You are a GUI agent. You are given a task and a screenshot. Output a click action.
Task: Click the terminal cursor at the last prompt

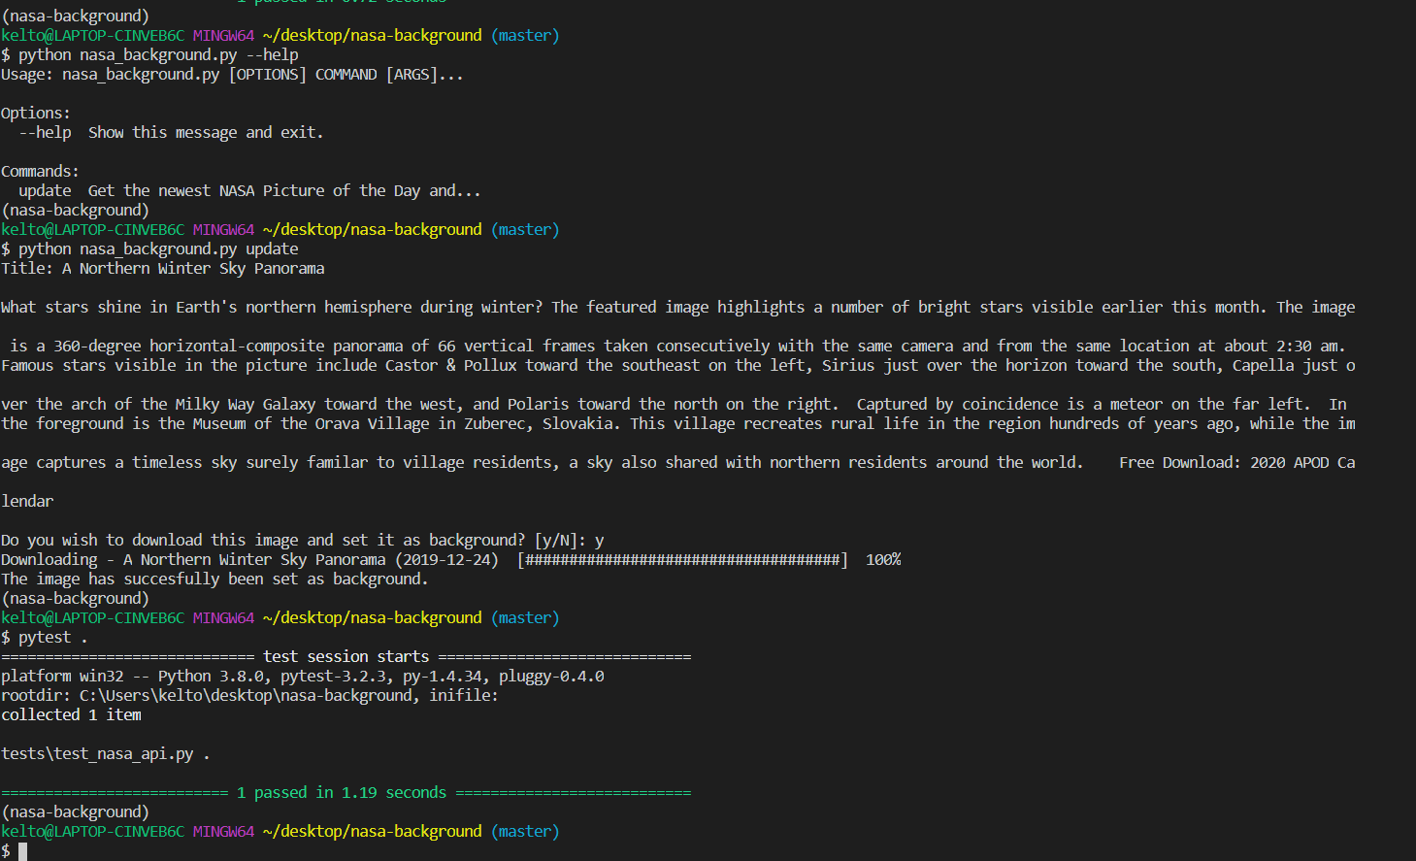tap(22, 851)
